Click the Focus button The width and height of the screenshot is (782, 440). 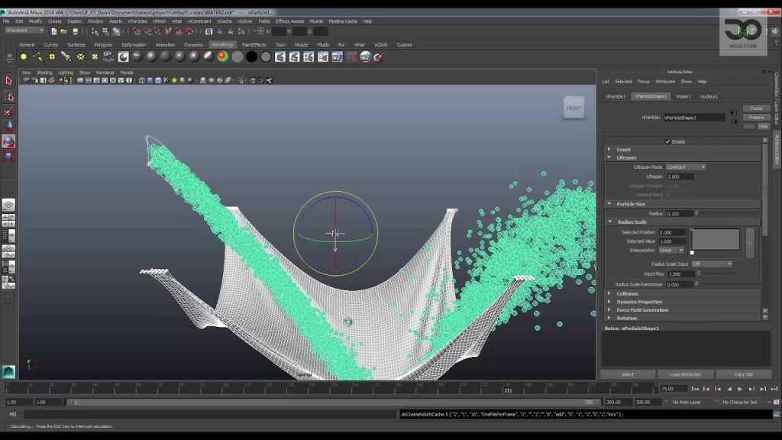click(756, 108)
